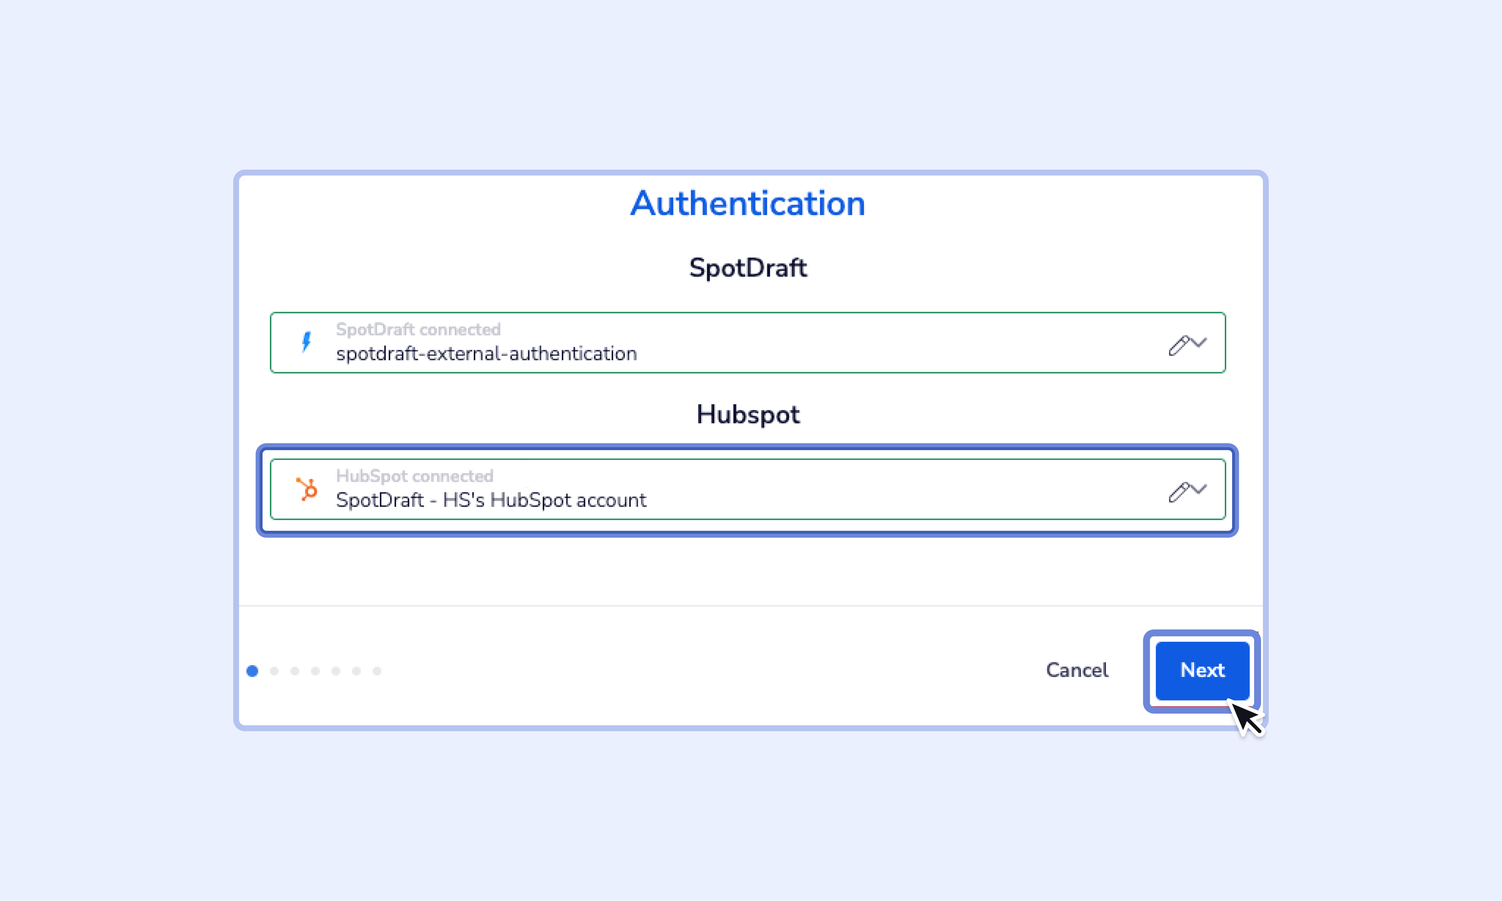Jump to the second step indicator dot
1502x901 pixels.
point(275,671)
